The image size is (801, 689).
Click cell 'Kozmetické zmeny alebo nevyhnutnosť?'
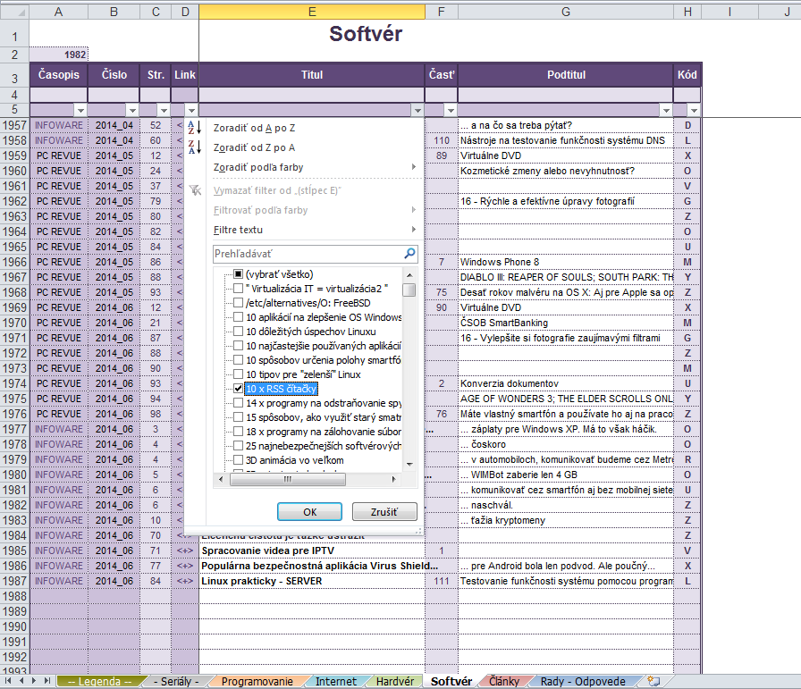(x=566, y=171)
